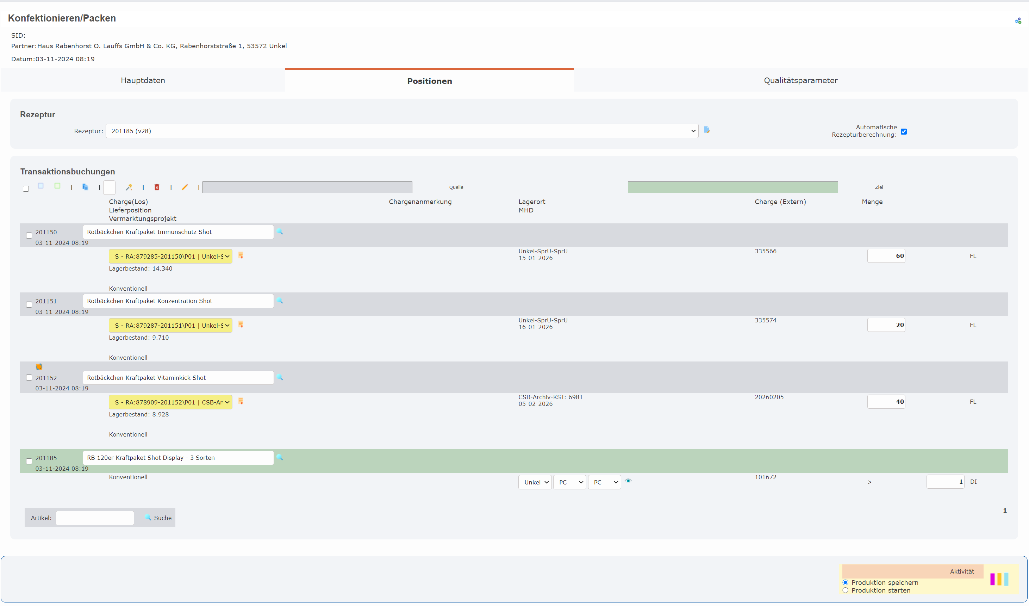Open the Rezeptur 201185 (v28) dropdown
The height and width of the screenshot is (606, 1029).
[x=402, y=131]
